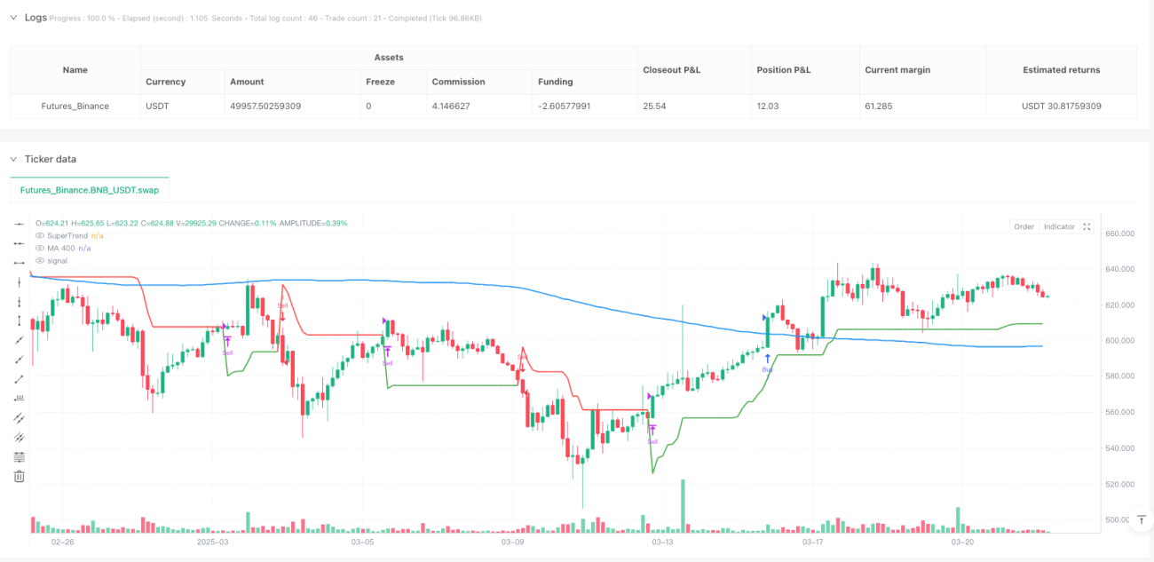Select the vertical line drawing tool
The height and width of the screenshot is (562, 1154).
click(20, 282)
